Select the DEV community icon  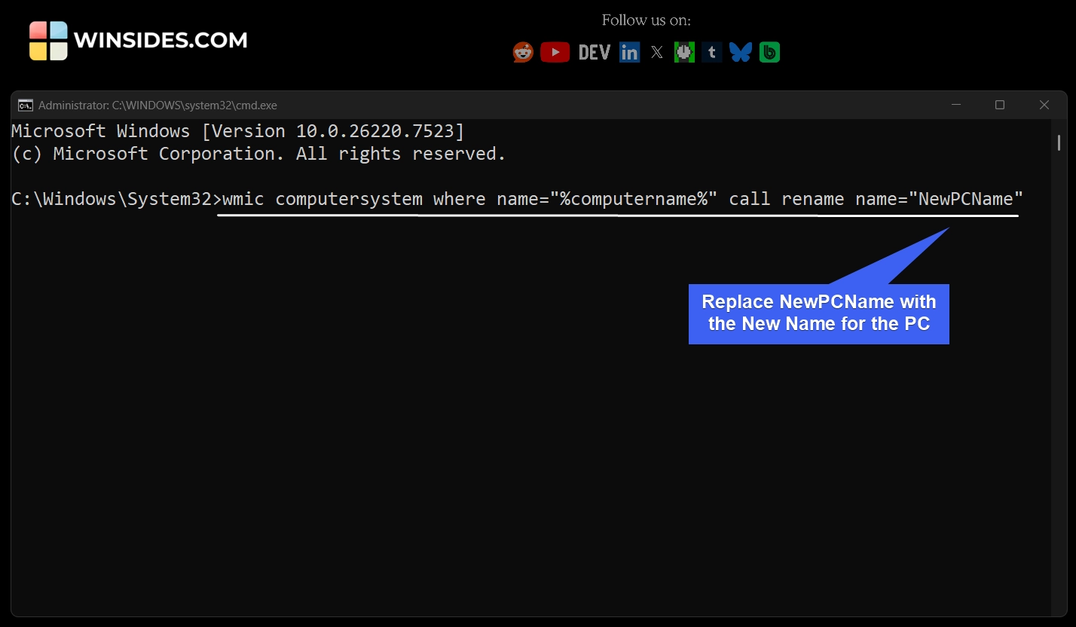pyautogui.click(x=594, y=52)
